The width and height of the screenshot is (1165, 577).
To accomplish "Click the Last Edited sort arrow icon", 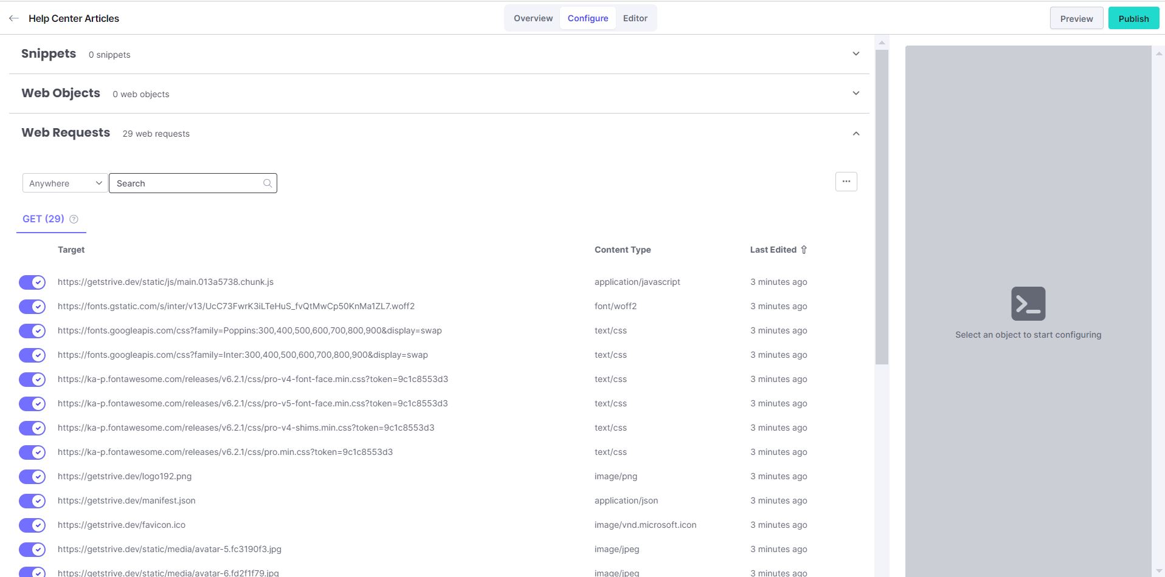I will [x=804, y=250].
